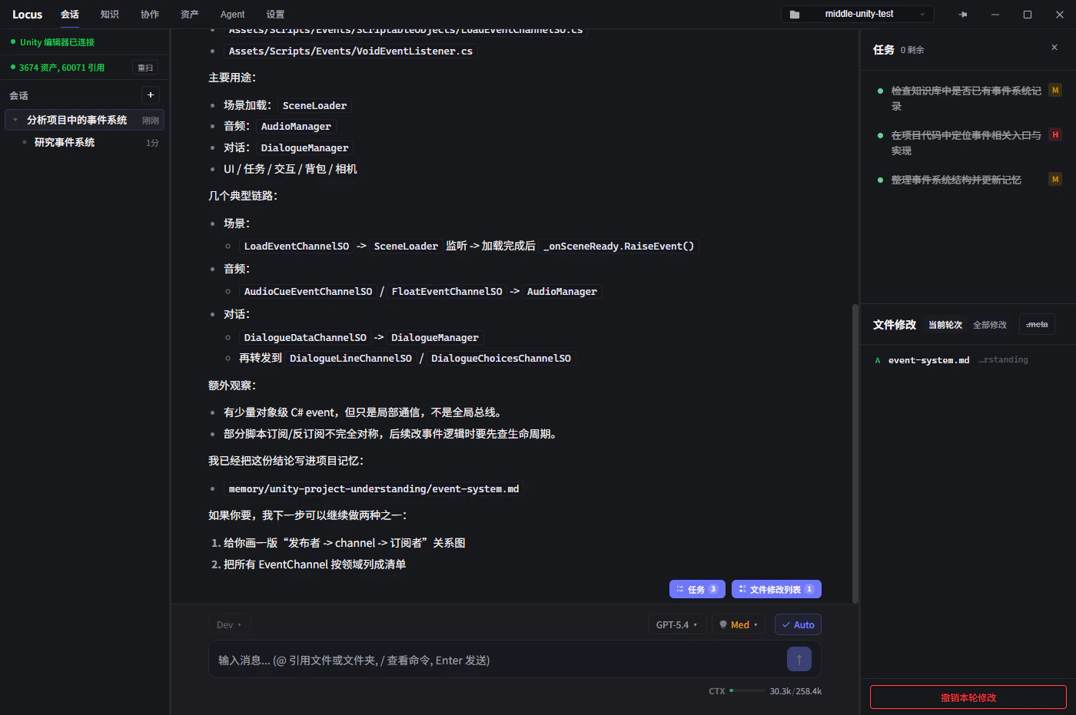
Task: Click the H priority badge on the second task
Action: tap(1055, 134)
